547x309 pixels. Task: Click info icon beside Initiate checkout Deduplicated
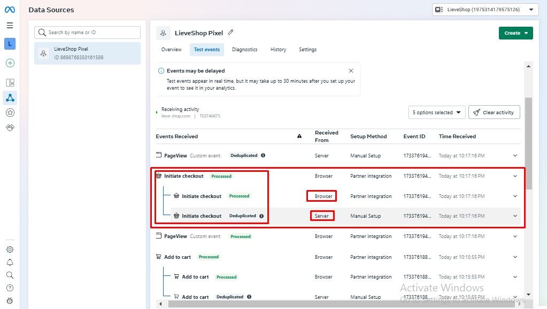[261, 216]
